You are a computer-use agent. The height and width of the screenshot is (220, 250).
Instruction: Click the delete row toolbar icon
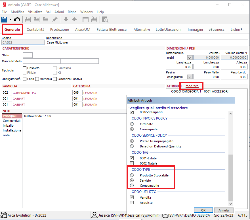(37, 19)
